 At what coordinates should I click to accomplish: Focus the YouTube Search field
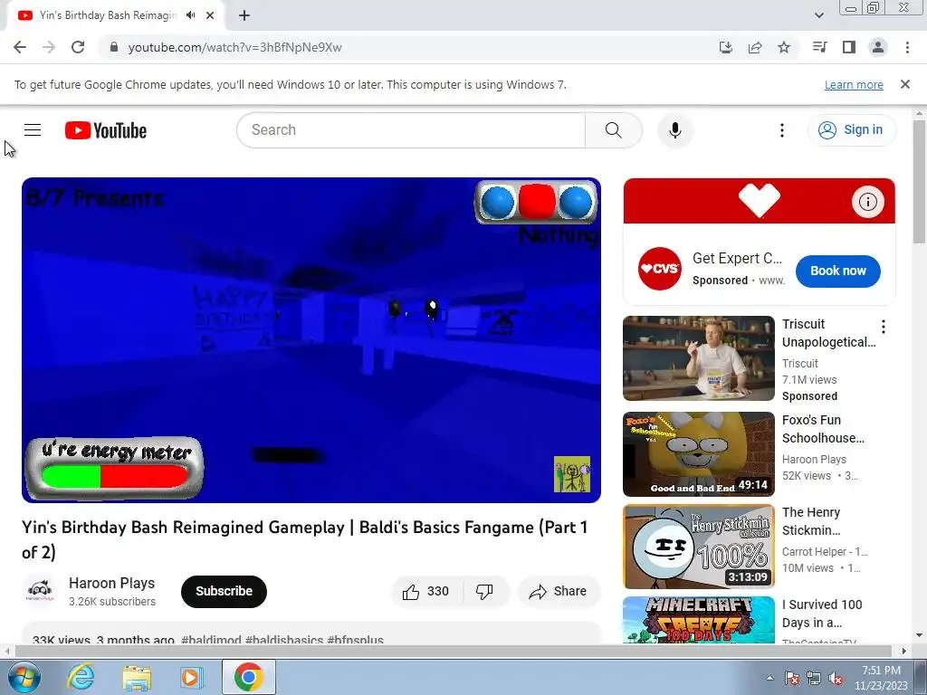pos(410,130)
